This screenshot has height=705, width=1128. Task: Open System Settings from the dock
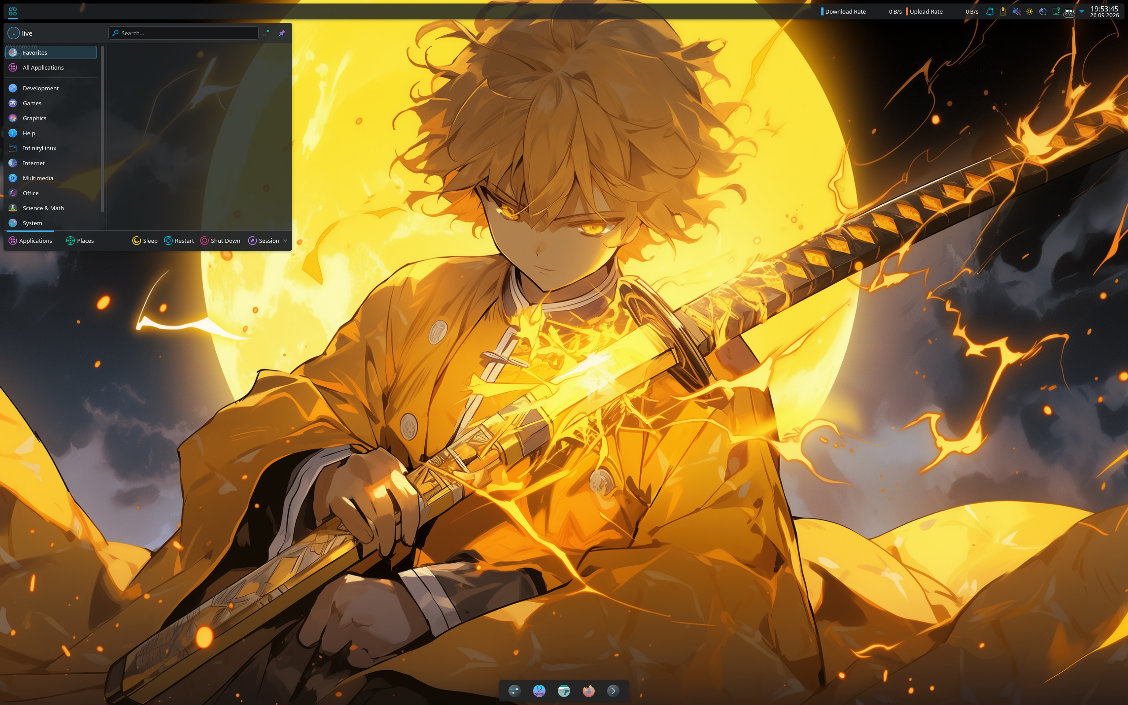point(514,690)
